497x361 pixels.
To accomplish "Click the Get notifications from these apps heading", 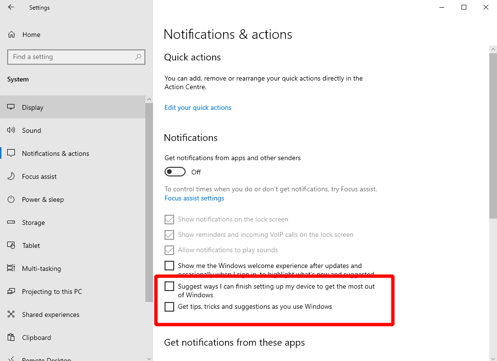I will (235, 342).
